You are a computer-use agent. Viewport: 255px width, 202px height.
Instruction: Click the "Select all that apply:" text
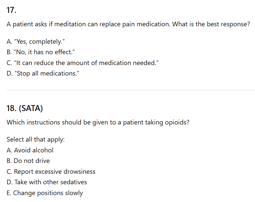coord(35,139)
